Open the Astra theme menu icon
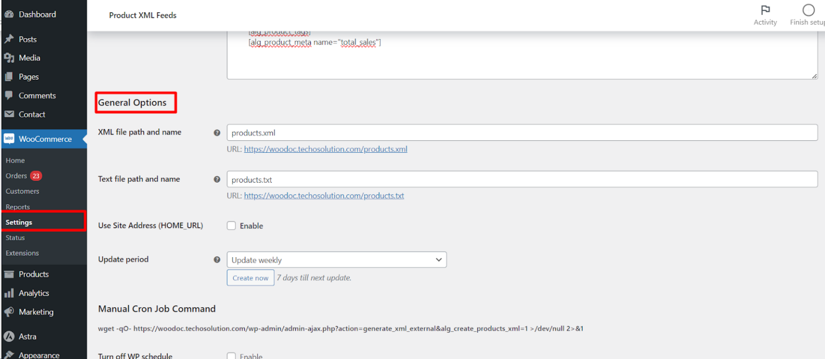Screen dimensions: 825x359 pyautogui.click(x=10, y=336)
